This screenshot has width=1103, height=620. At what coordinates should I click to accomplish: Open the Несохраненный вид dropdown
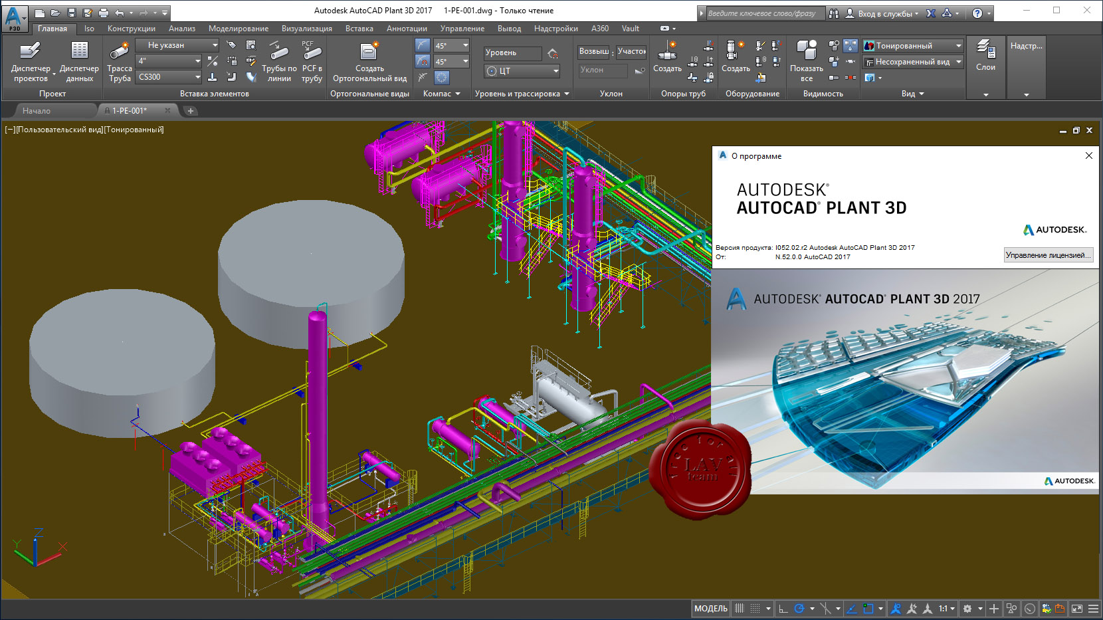tap(913, 62)
